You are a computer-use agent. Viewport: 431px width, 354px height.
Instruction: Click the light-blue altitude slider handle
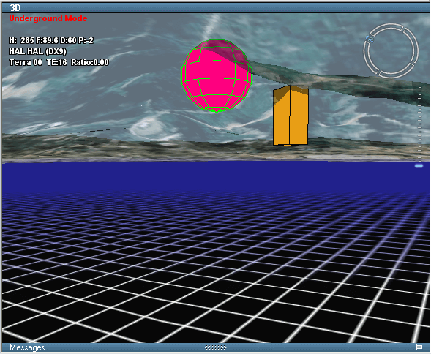tap(419, 166)
